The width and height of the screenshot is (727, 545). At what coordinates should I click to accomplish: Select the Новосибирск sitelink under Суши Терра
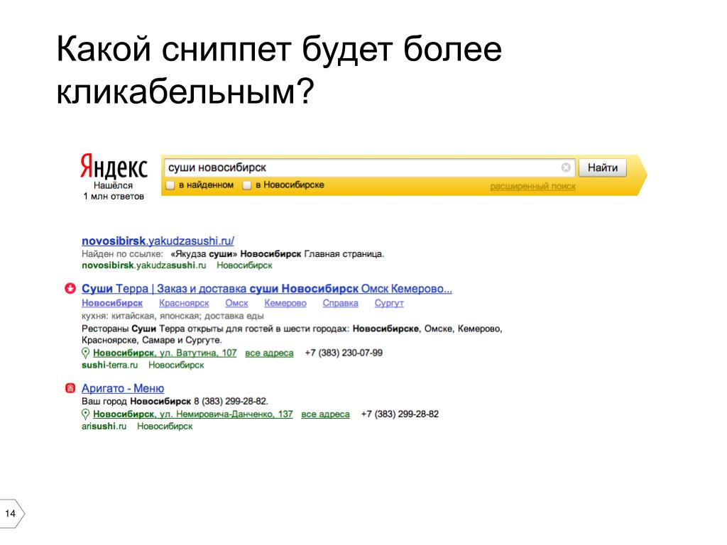click(112, 303)
